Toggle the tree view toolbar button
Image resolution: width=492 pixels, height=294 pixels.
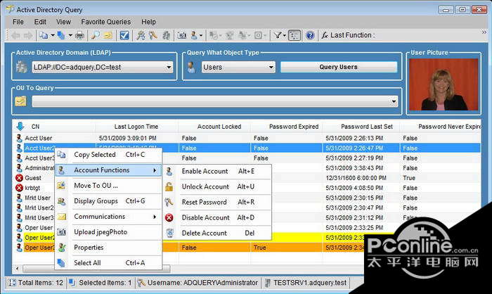[x=294, y=35]
